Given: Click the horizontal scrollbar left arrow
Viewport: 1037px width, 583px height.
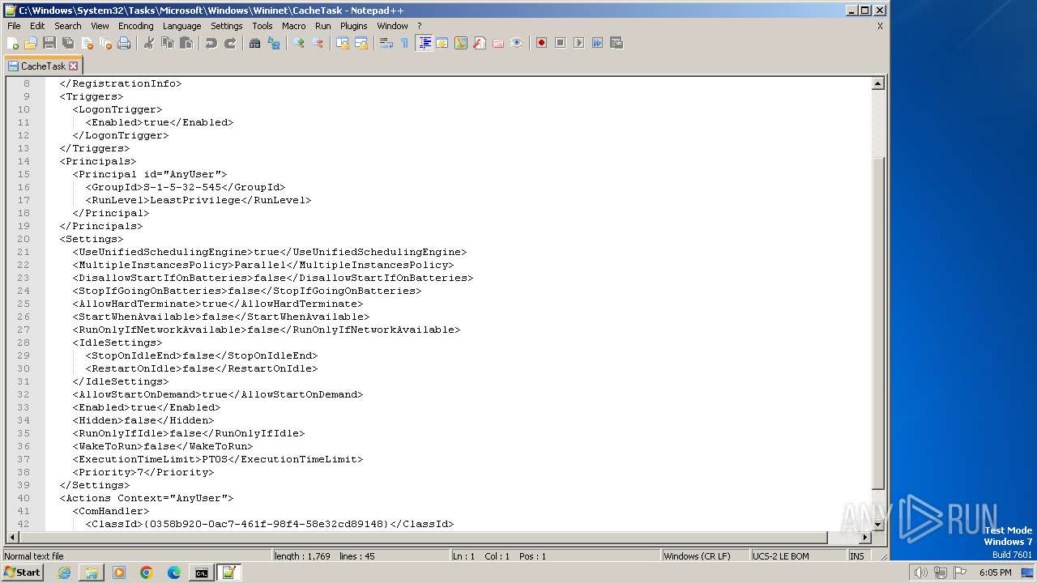Looking at the screenshot, I should click(12, 538).
